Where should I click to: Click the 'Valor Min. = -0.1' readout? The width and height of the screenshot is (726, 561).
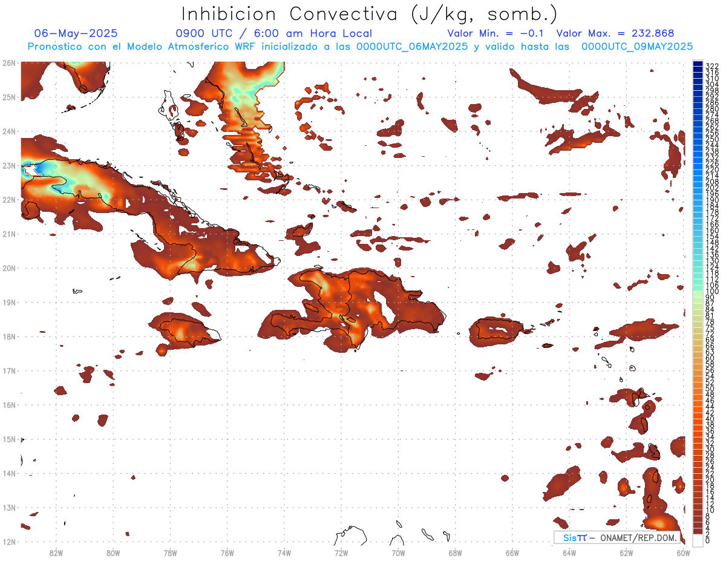(495, 34)
